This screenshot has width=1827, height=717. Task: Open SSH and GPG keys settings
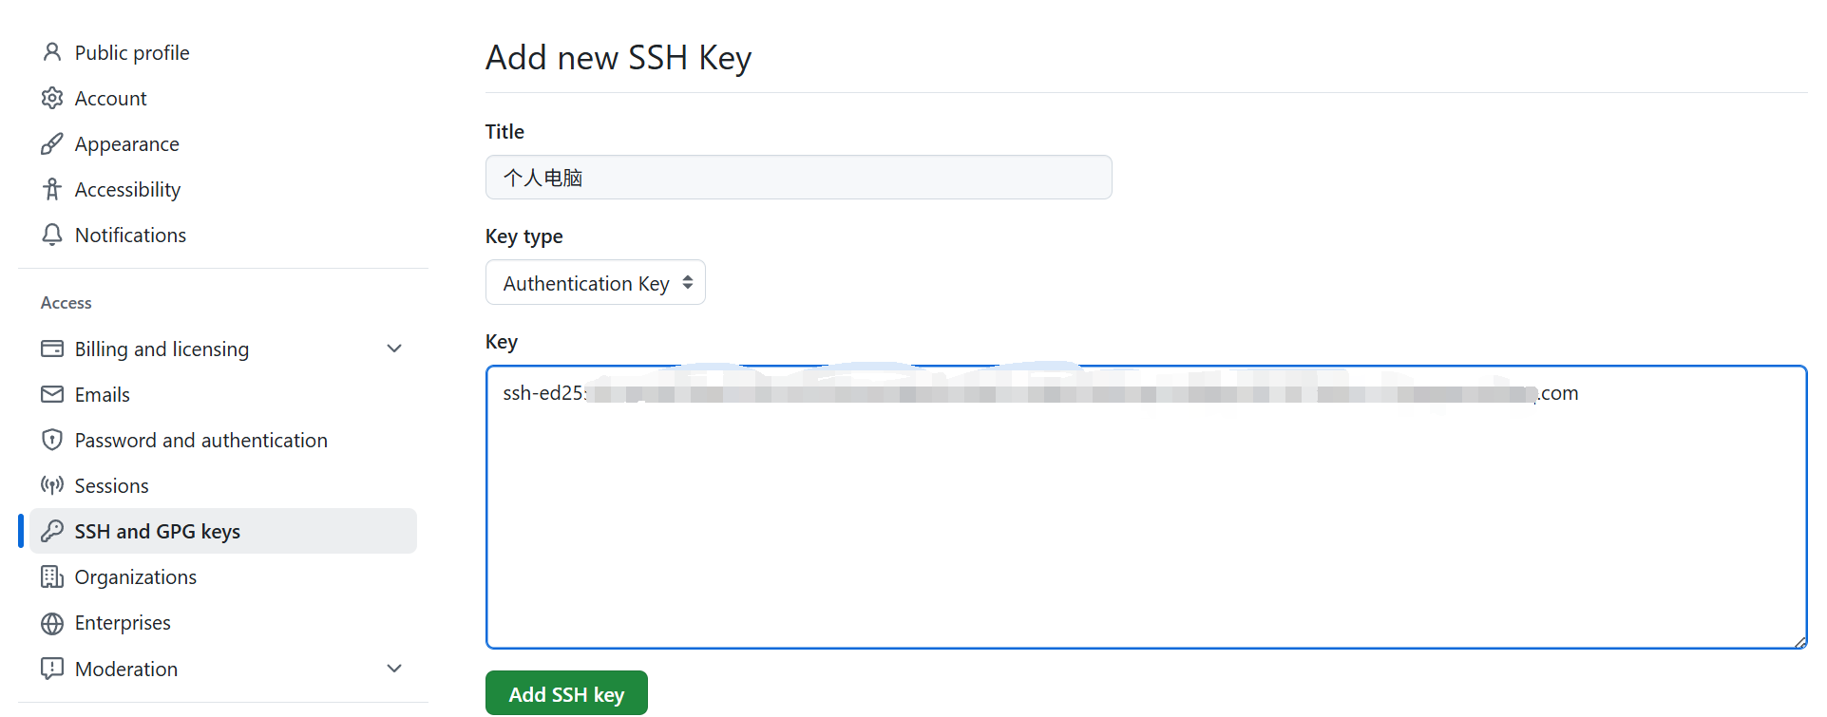tap(158, 532)
